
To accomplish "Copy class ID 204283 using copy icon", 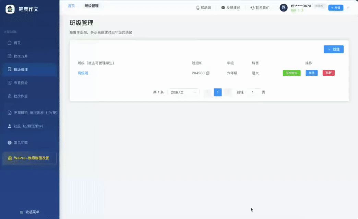I will click(208, 73).
